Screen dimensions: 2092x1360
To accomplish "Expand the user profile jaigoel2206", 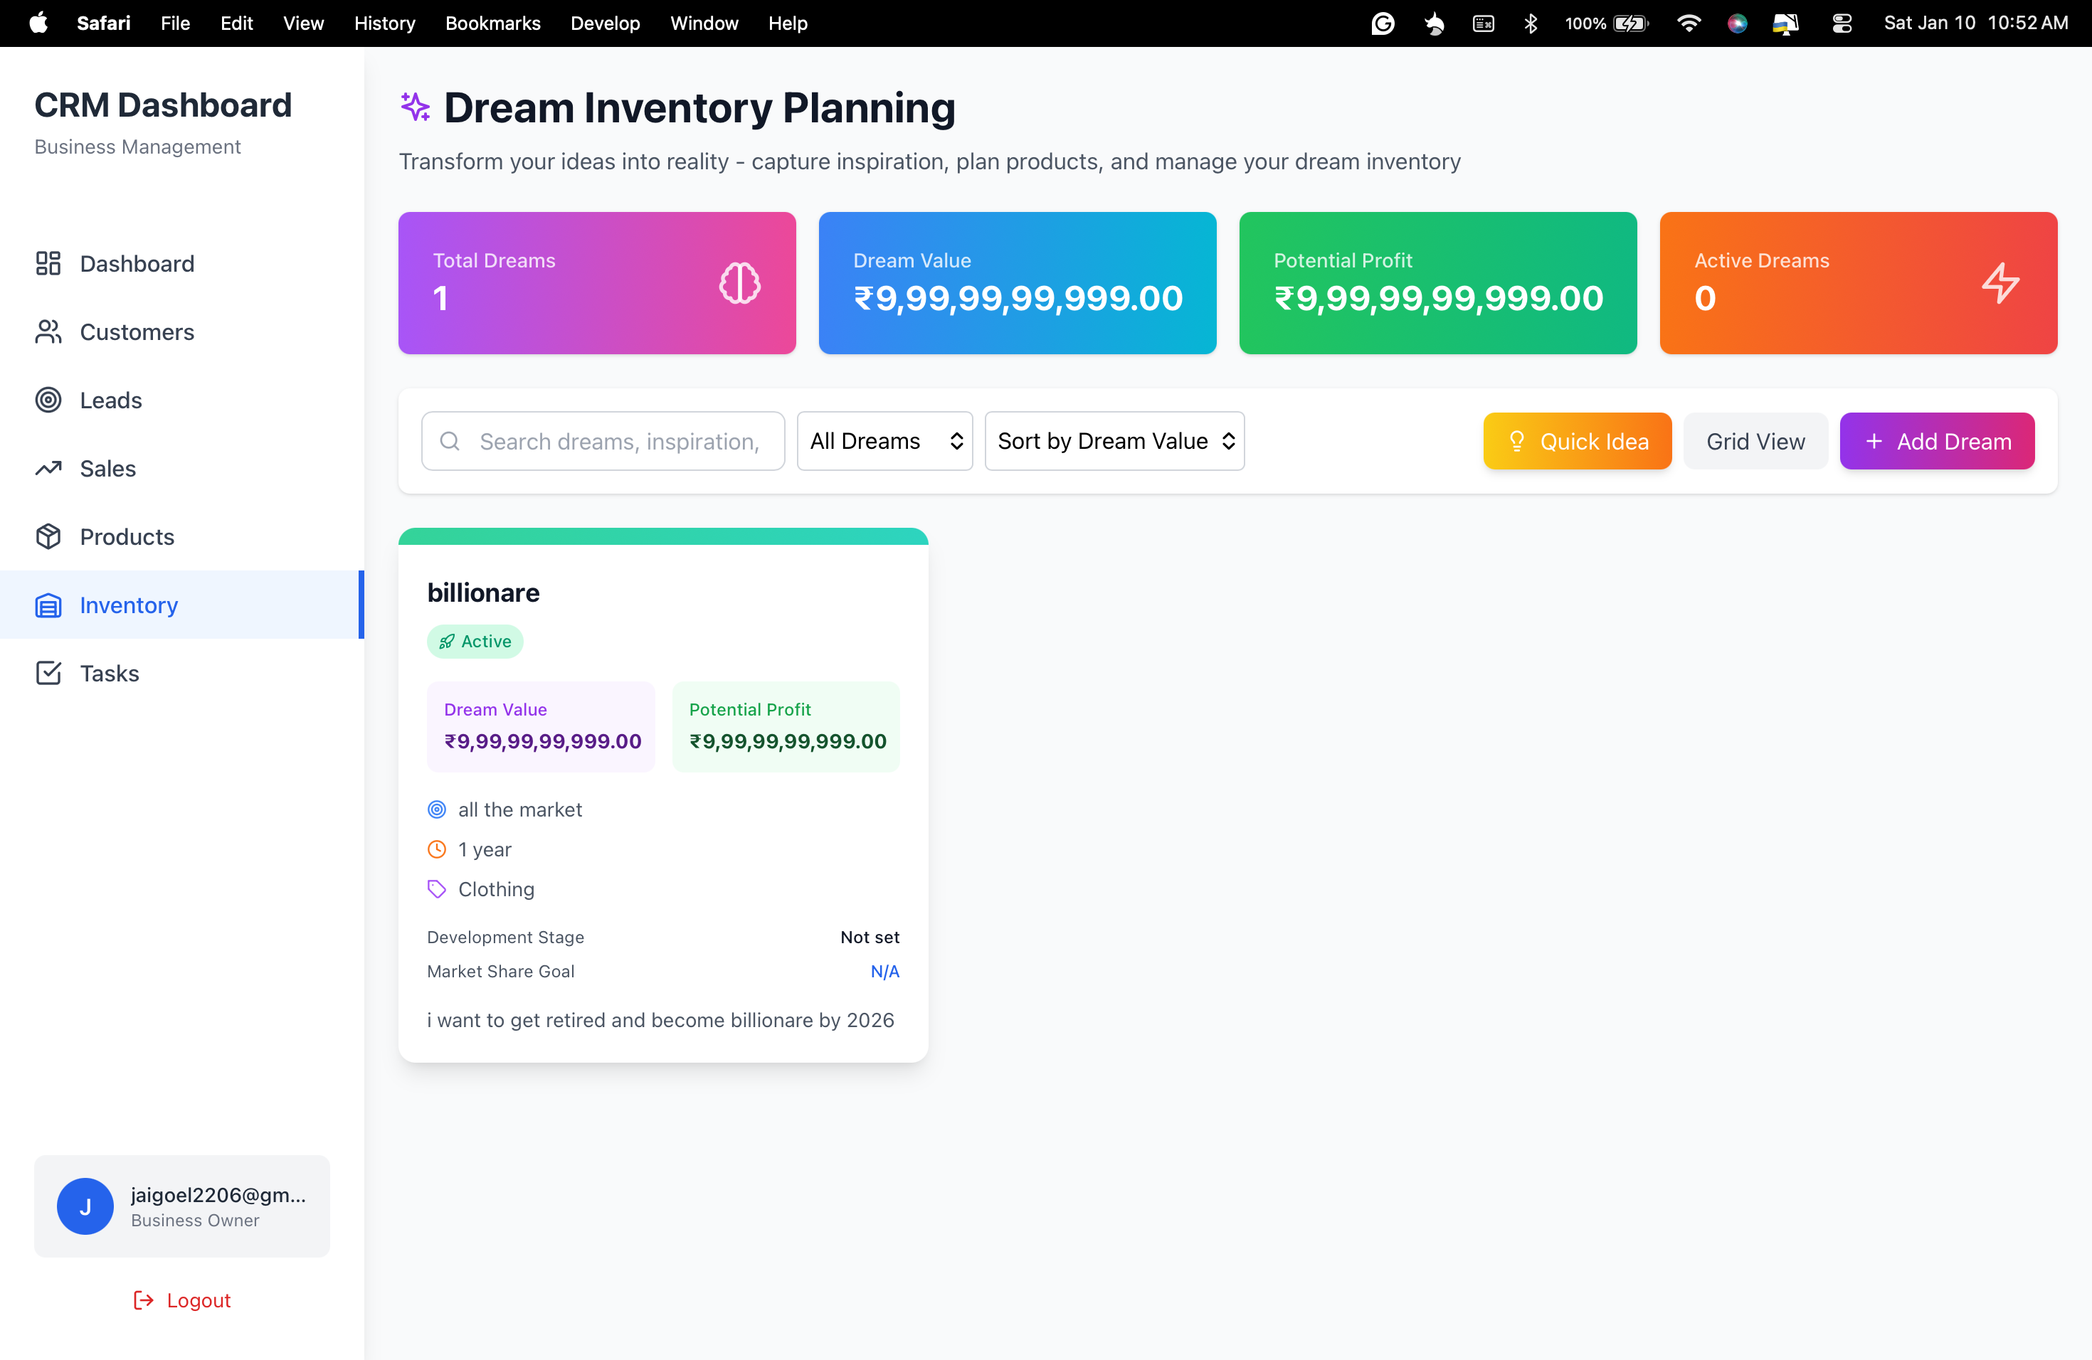I will (181, 1206).
